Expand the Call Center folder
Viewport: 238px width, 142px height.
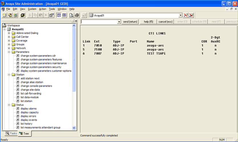(x=9, y=37)
